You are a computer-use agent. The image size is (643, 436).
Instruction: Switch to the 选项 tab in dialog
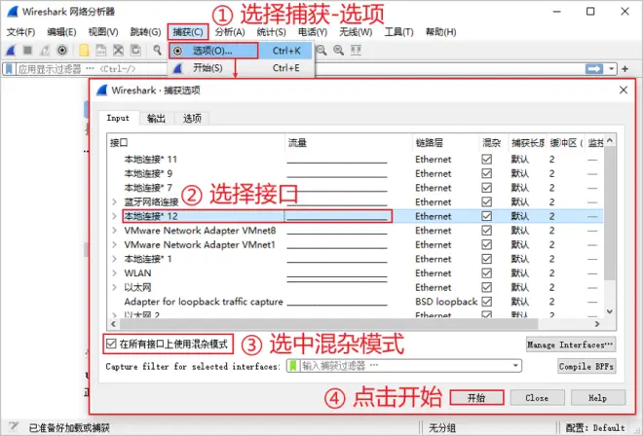tap(192, 119)
